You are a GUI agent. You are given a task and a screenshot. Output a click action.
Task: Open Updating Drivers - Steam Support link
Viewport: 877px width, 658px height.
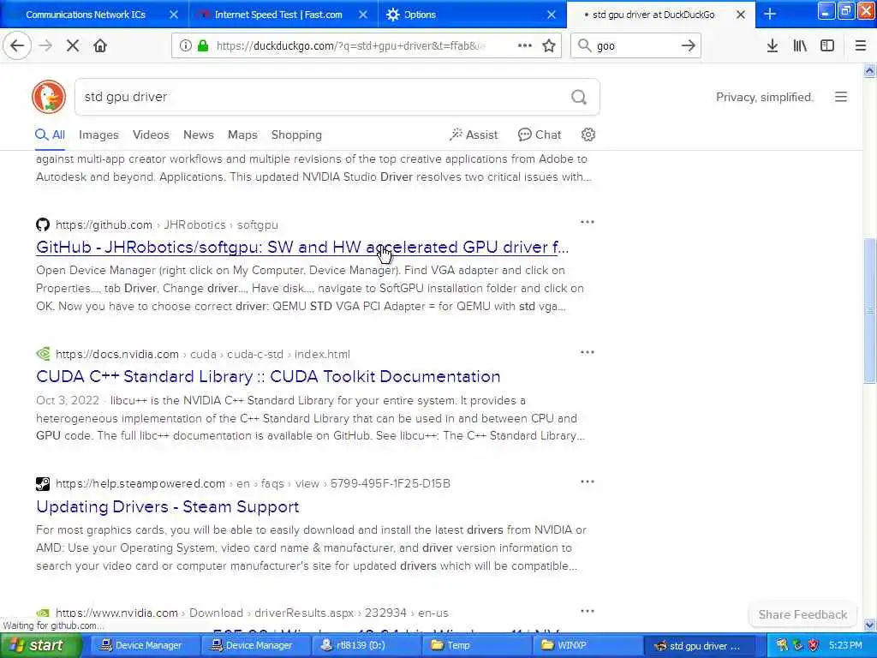[x=167, y=506]
